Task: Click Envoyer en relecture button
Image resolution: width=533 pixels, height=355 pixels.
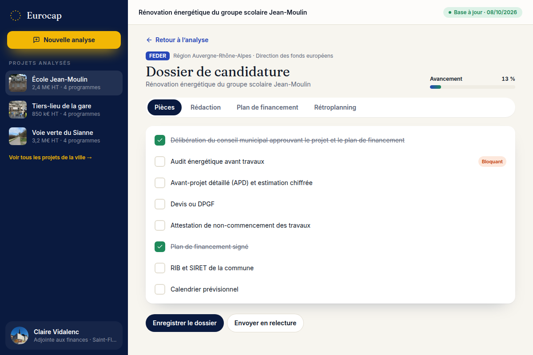Action: pyautogui.click(x=265, y=323)
